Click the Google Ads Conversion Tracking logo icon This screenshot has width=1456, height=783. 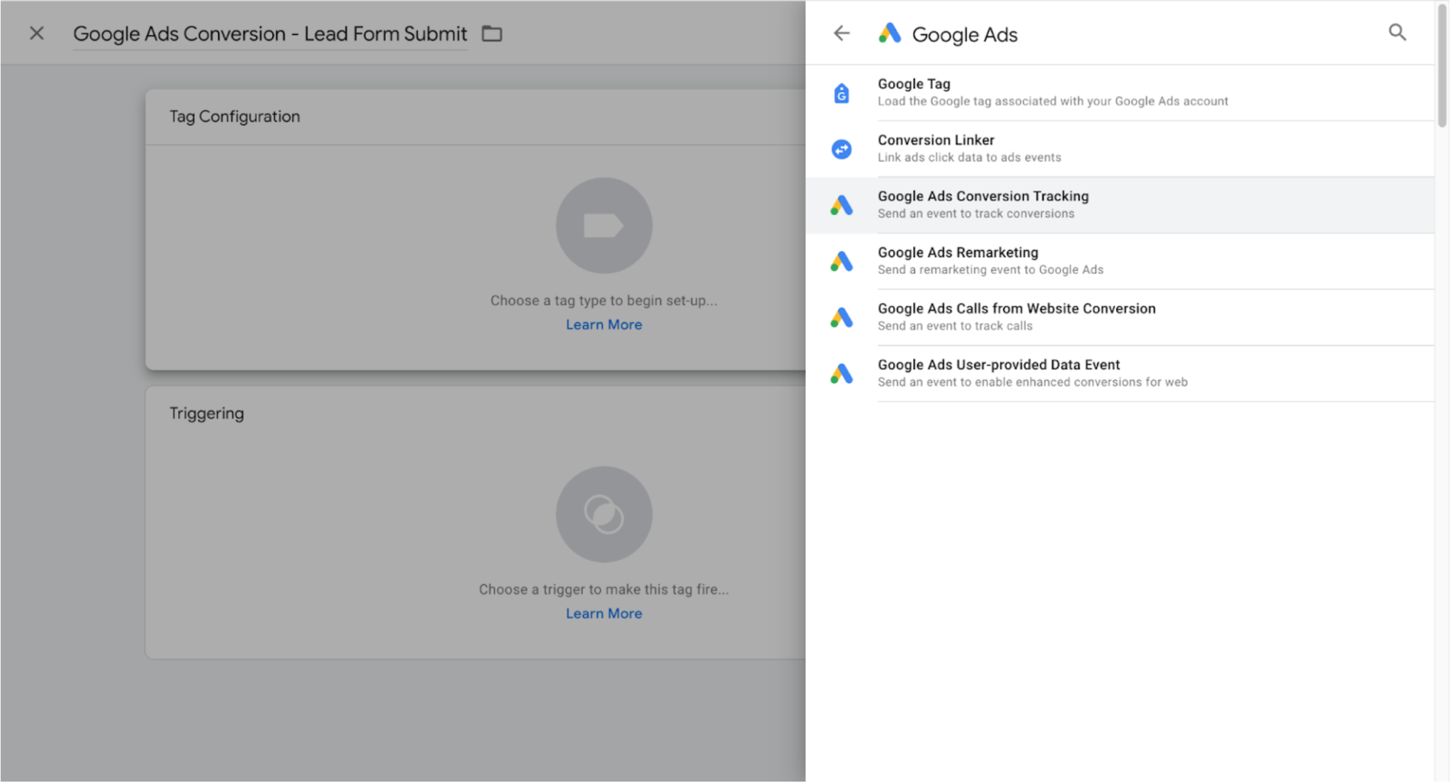[842, 205]
